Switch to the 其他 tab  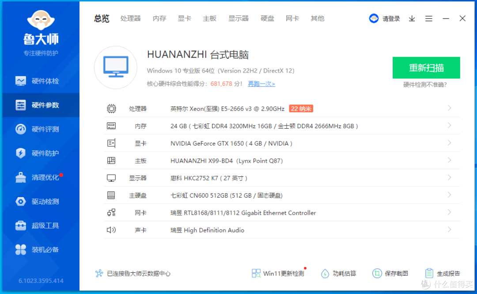coord(317,19)
